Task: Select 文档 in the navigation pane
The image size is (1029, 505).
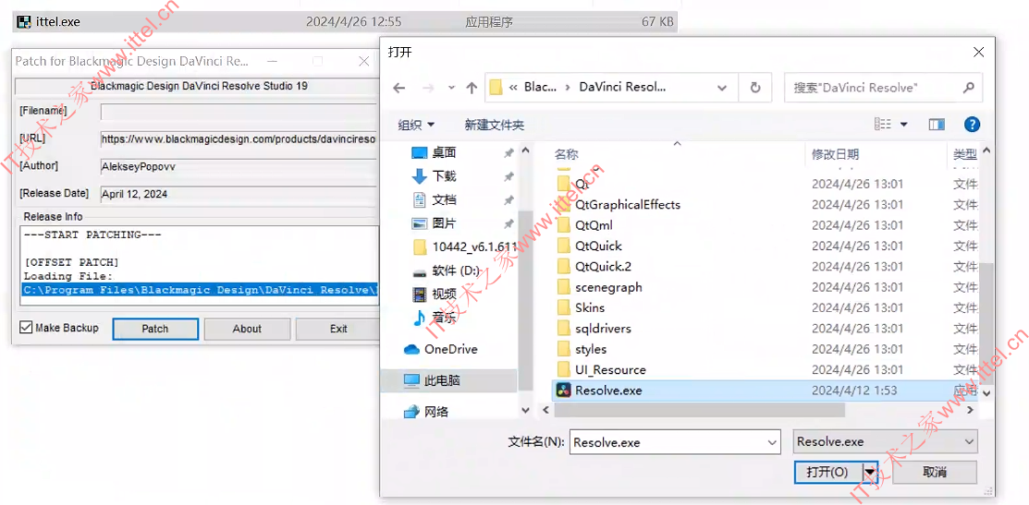Action: (x=445, y=199)
